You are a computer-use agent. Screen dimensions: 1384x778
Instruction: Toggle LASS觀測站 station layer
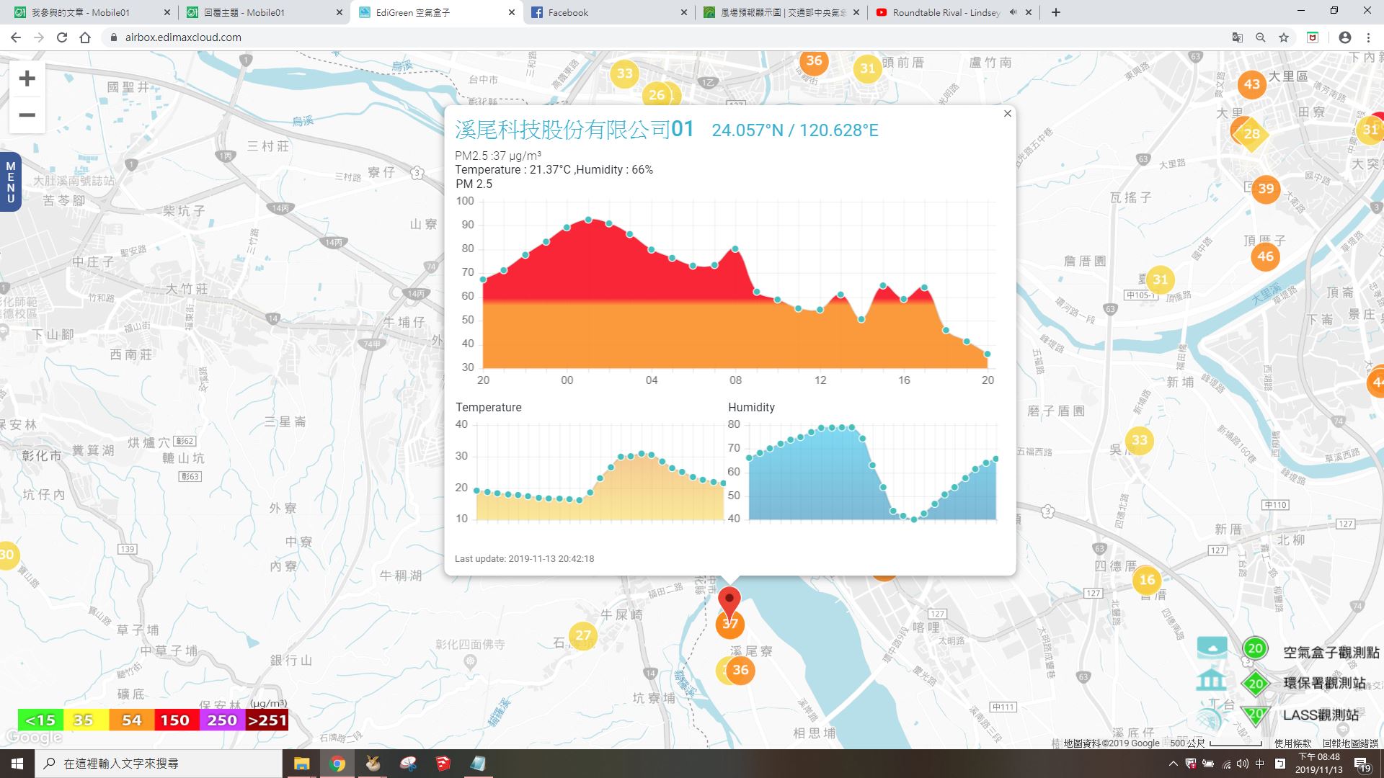tap(1321, 715)
